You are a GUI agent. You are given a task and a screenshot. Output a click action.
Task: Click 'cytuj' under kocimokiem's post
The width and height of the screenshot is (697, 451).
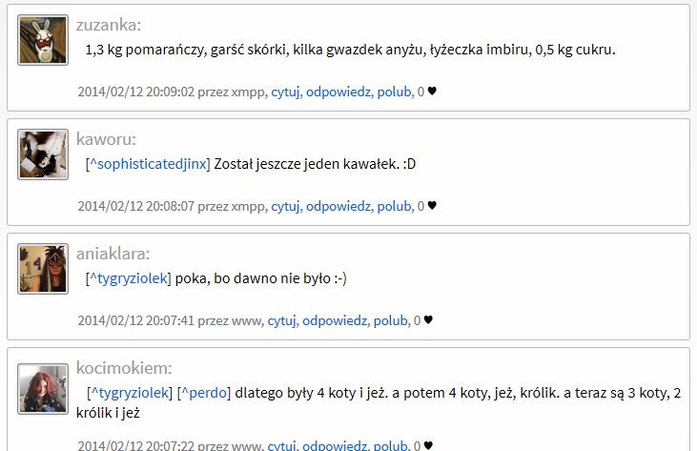[282, 445]
